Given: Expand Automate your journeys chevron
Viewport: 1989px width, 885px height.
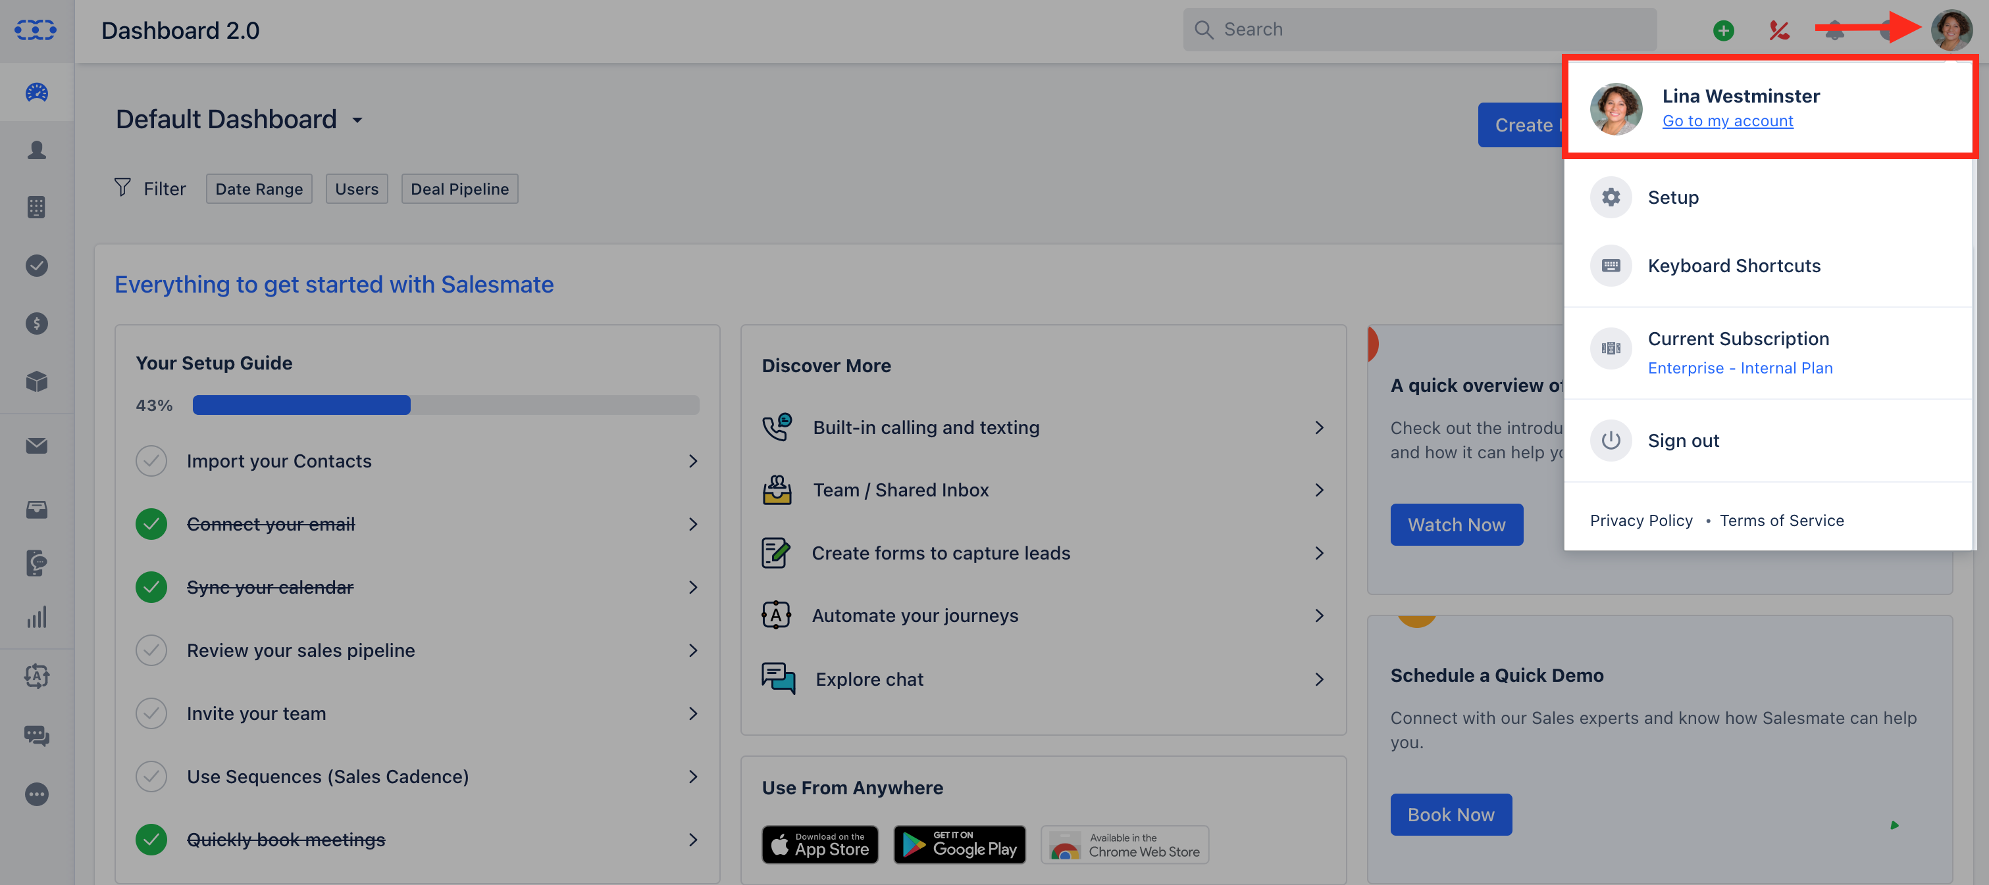Looking at the screenshot, I should (1320, 615).
